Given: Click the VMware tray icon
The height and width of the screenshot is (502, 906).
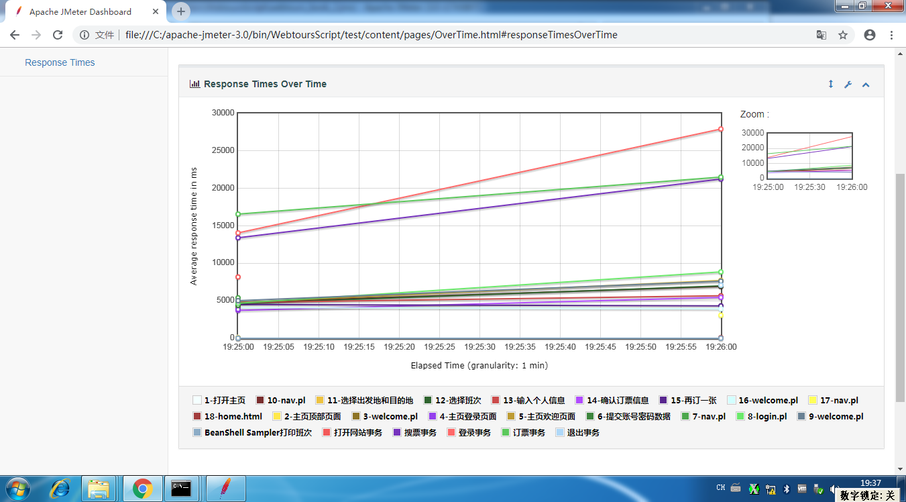Looking at the screenshot, I should tap(802, 489).
